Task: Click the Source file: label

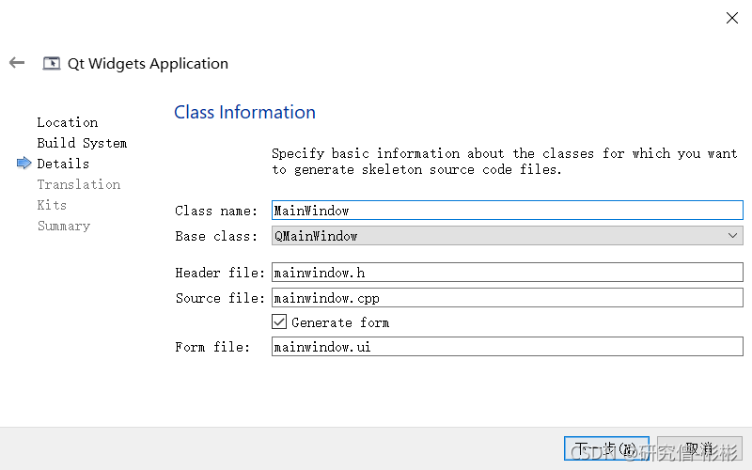Action: (x=220, y=298)
